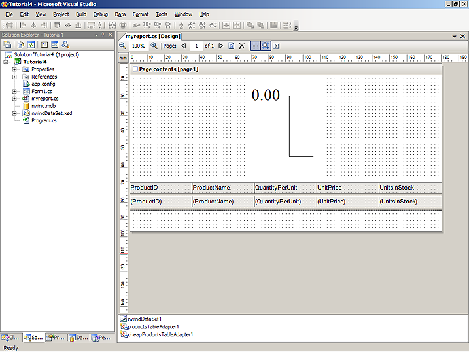This screenshot has width=469, height=352.
Task: Click the zoom in magnifier icon
Action: (154, 46)
